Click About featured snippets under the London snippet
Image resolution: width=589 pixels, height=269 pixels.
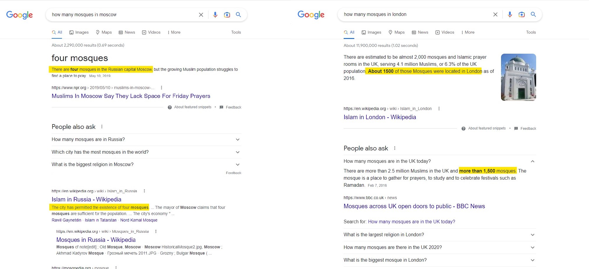pos(484,128)
